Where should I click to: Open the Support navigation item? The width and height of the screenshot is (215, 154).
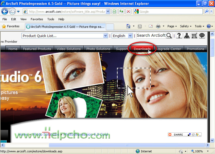click(x=122, y=49)
